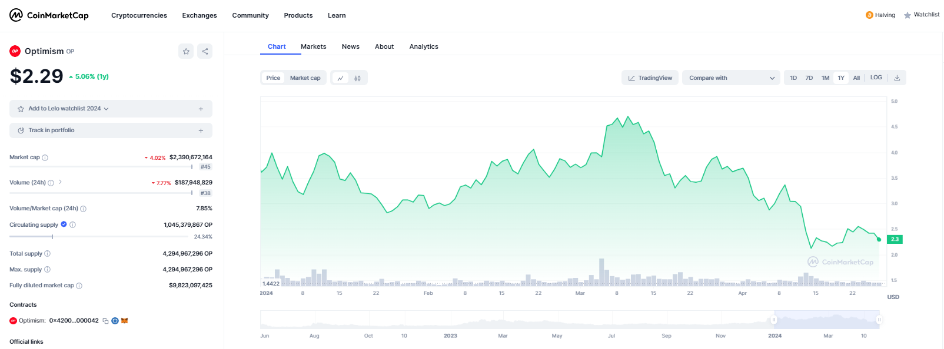Download chart data icon
This screenshot has height=349, width=944.
coord(897,78)
